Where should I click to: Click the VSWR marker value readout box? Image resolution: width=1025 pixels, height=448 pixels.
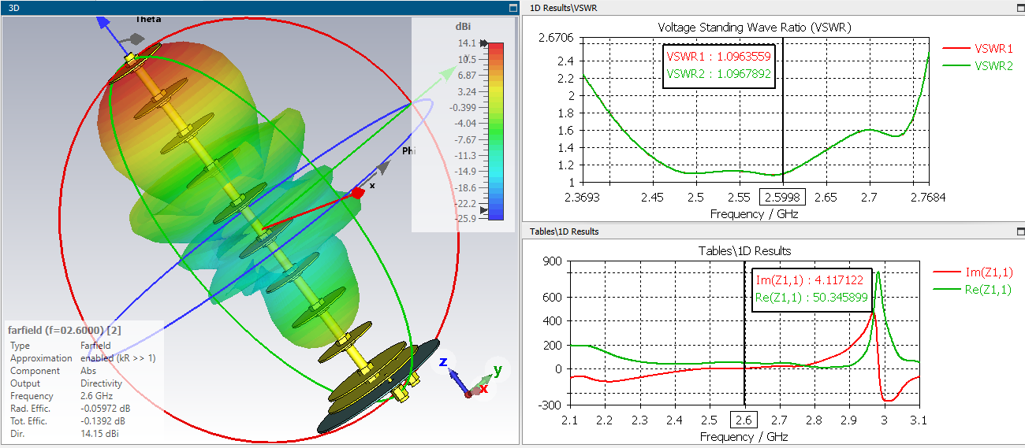pos(719,66)
